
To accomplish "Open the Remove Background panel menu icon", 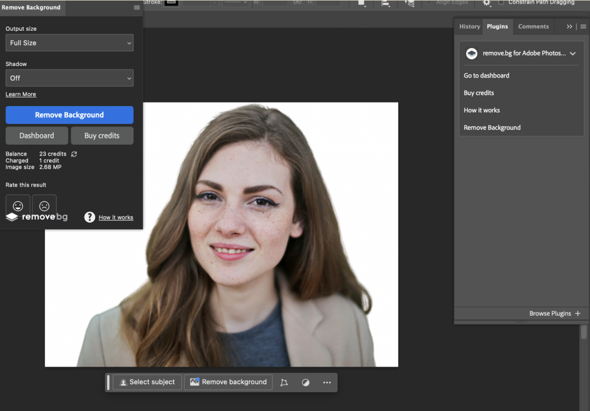I will [136, 7].
